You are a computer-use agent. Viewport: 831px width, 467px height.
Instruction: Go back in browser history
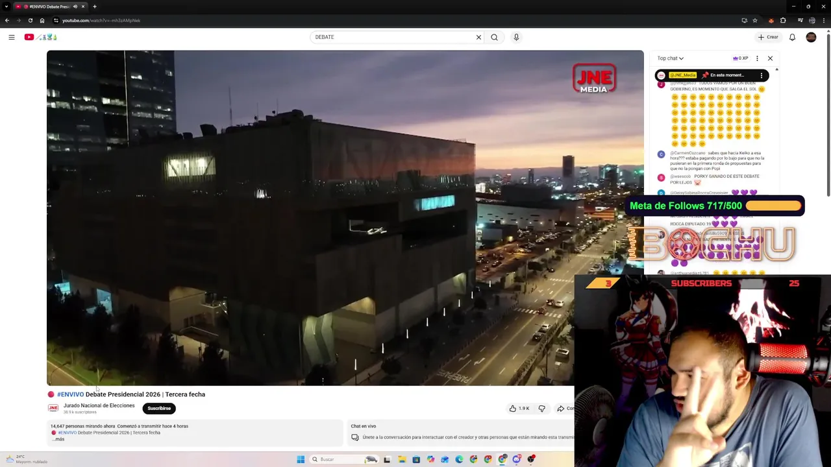7,20
